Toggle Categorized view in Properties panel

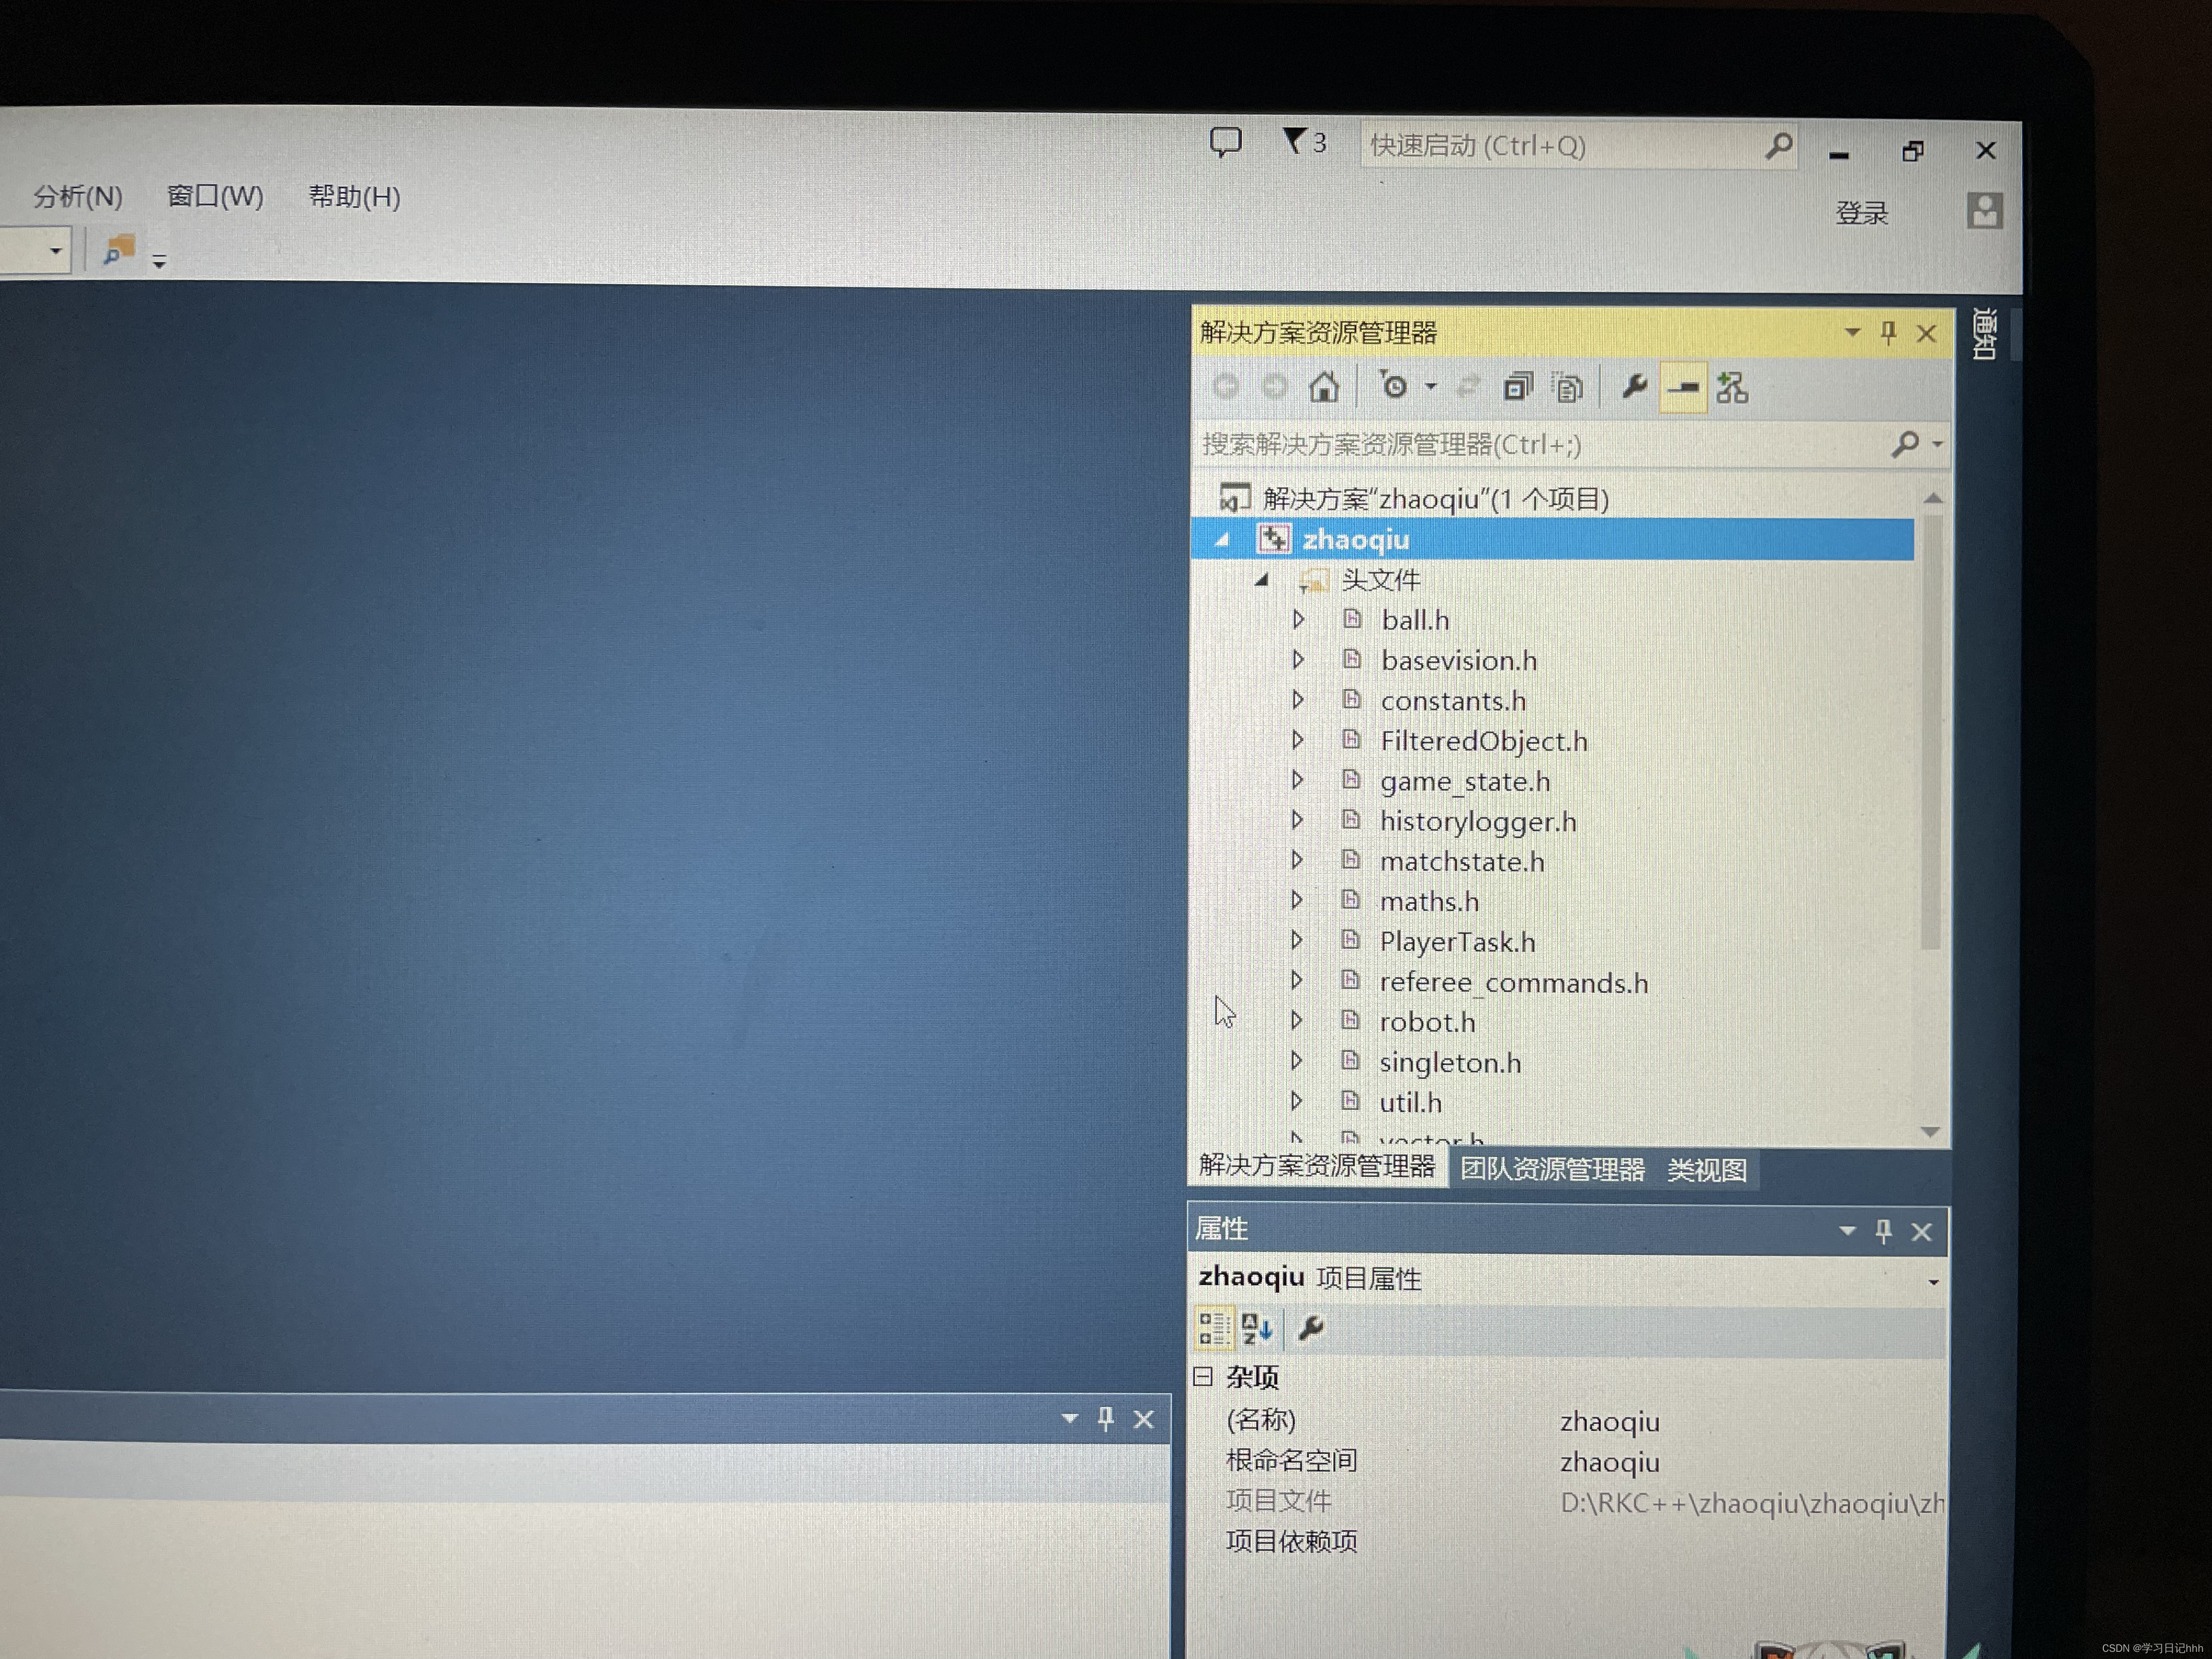tap(1213, 1328)
